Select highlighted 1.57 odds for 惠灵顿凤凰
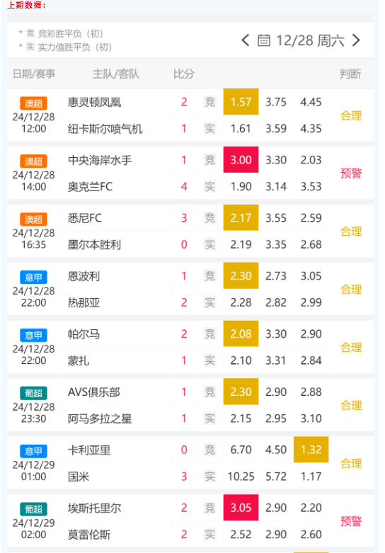 241,102
